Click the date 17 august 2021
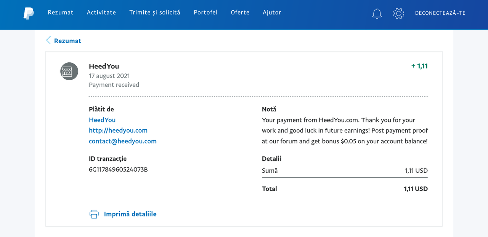 coord(109,76)
